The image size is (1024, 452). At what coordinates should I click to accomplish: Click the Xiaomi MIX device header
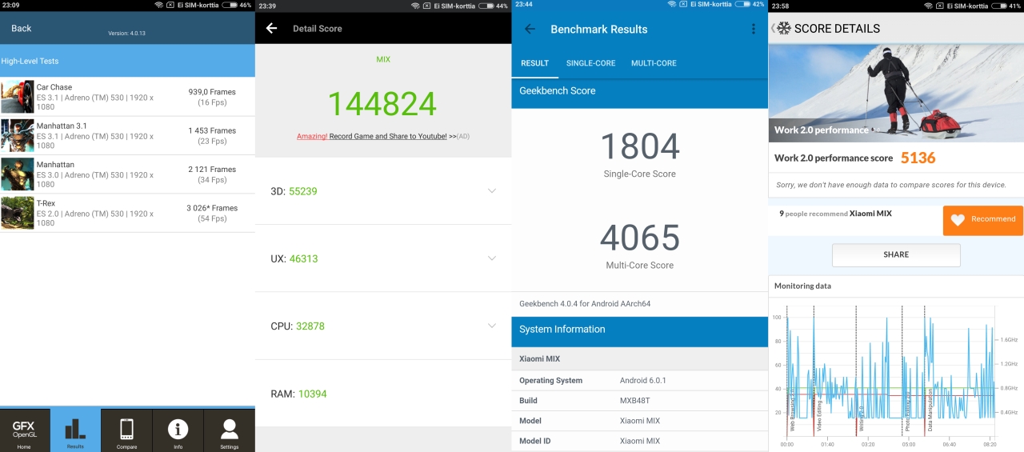tap(640, 359)
